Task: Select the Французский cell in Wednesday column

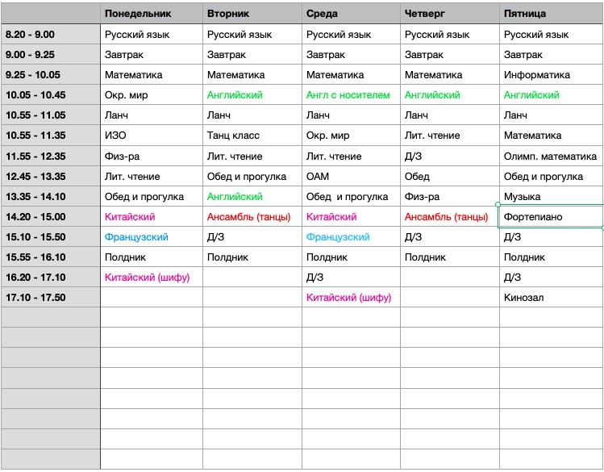Action: coord(351,237)
